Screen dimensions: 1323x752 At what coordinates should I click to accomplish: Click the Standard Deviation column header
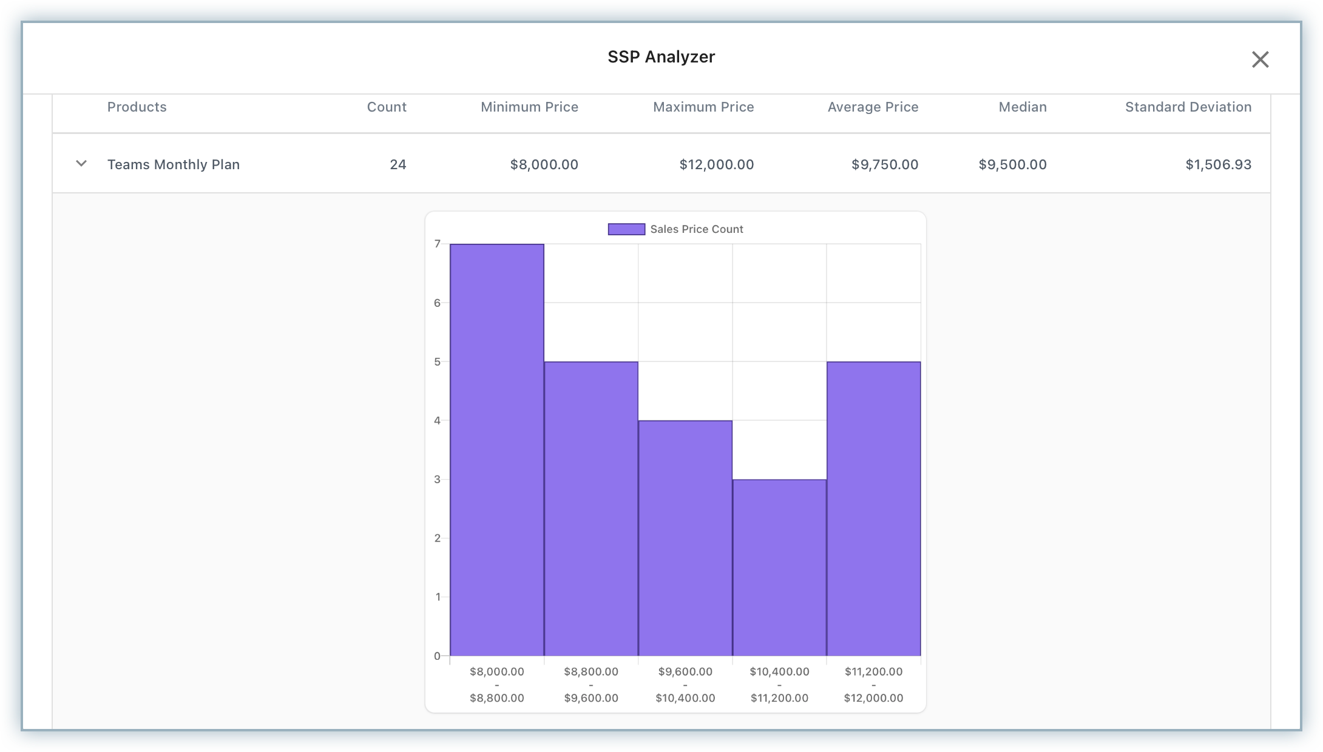1188,107
